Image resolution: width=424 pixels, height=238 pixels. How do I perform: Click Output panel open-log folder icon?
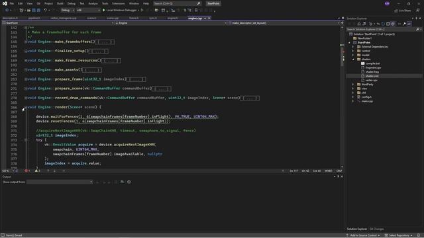[122, 182]
